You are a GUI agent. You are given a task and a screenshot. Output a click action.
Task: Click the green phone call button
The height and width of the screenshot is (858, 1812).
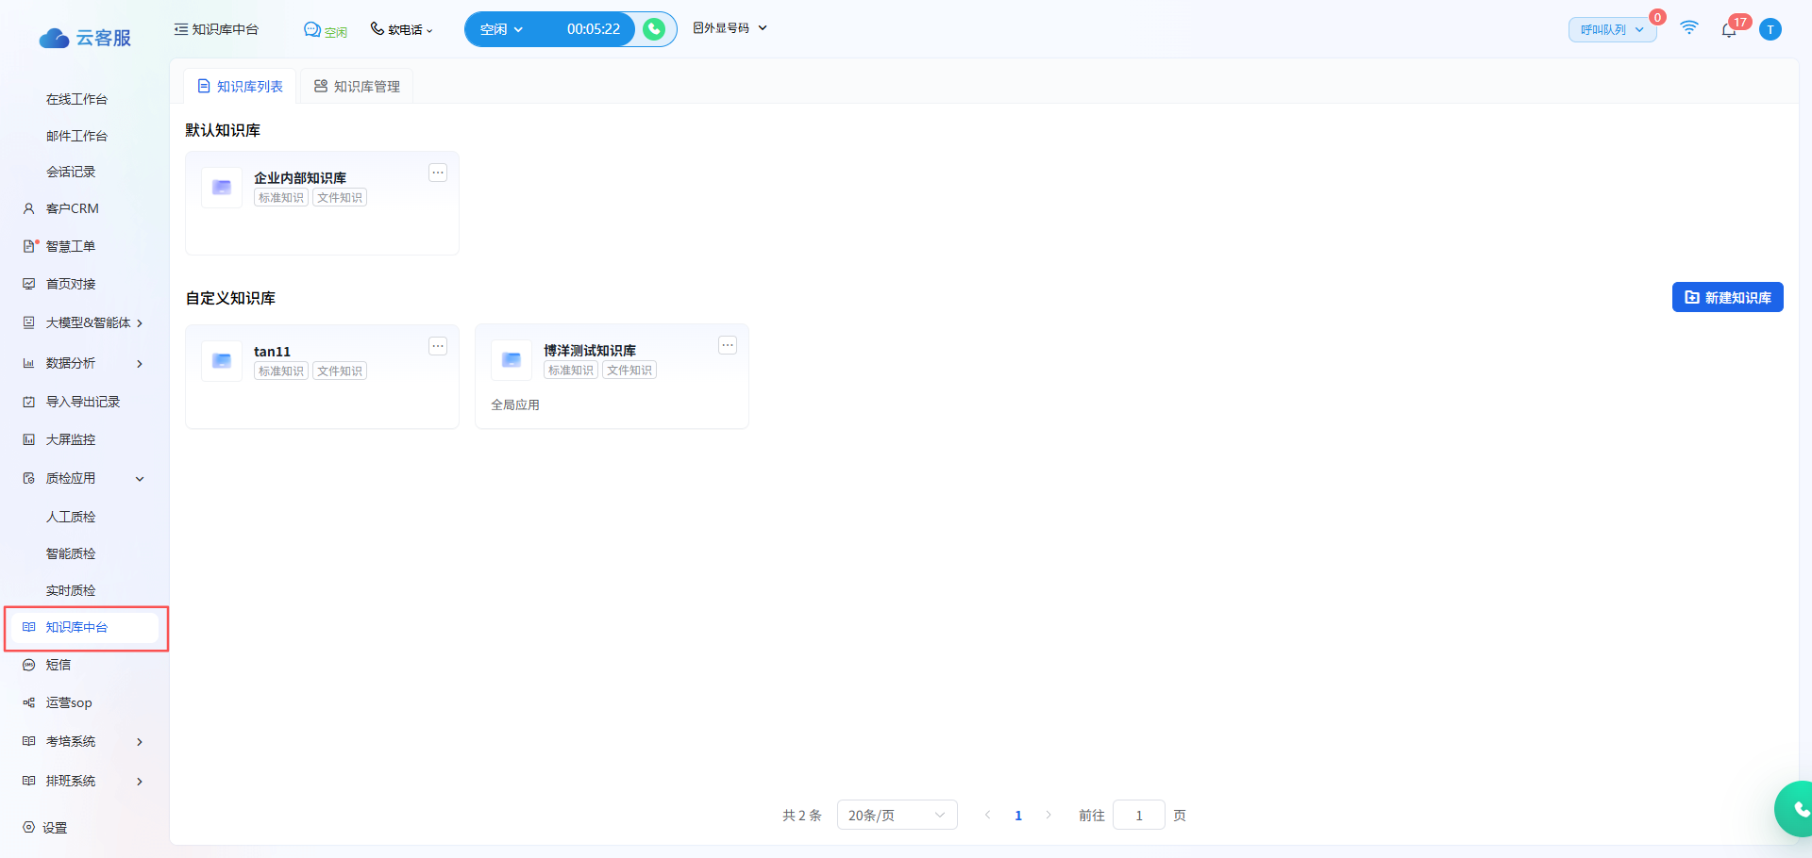[654, 29]
